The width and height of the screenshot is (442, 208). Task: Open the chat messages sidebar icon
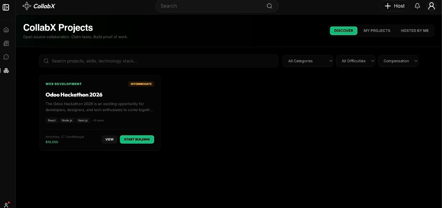click(x=6, y=57)
